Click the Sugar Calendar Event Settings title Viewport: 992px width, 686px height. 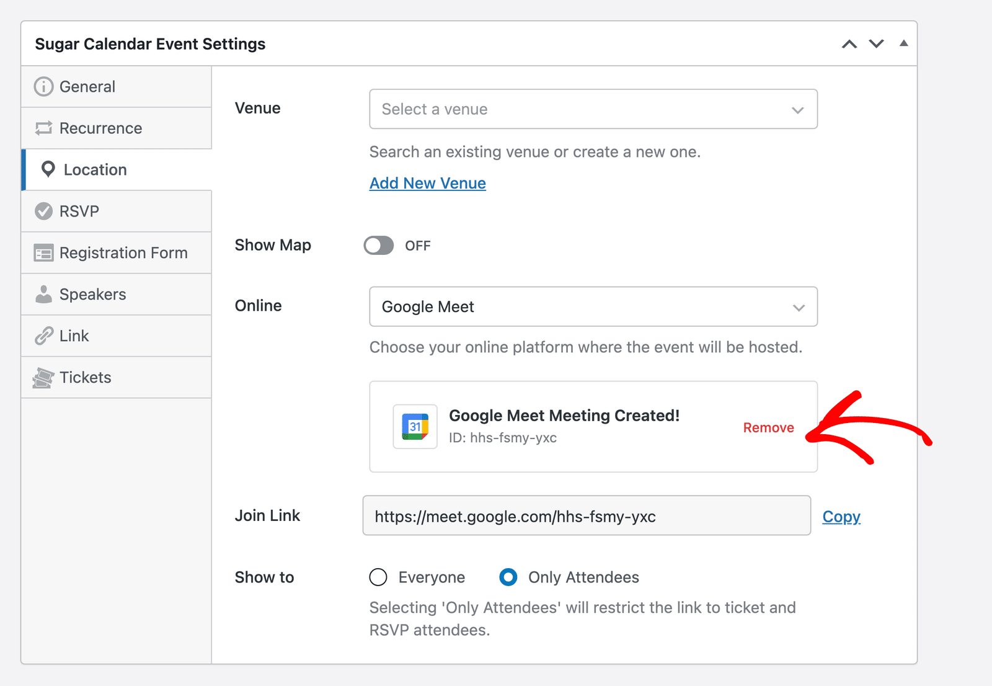[150, 44]
